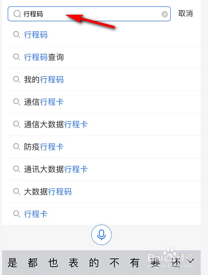Open the 行程卡 suggestion at the bottom

point(104,214)
